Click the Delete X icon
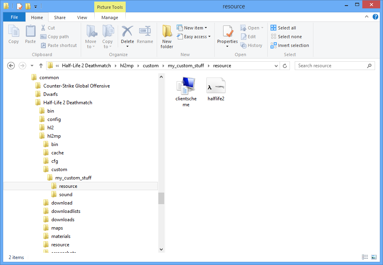Image resolution: width=383 pixels, height=265 pixels. [127, 32]
